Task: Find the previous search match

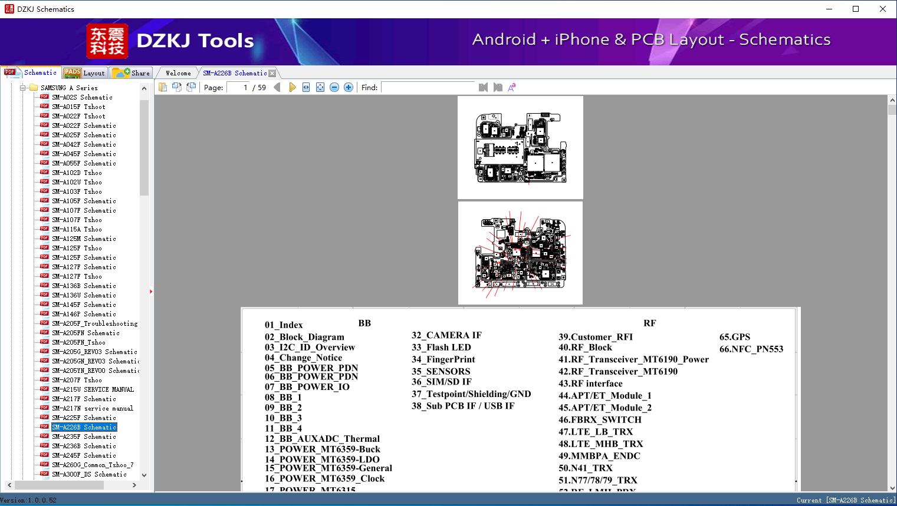Action: click(484, 87)
